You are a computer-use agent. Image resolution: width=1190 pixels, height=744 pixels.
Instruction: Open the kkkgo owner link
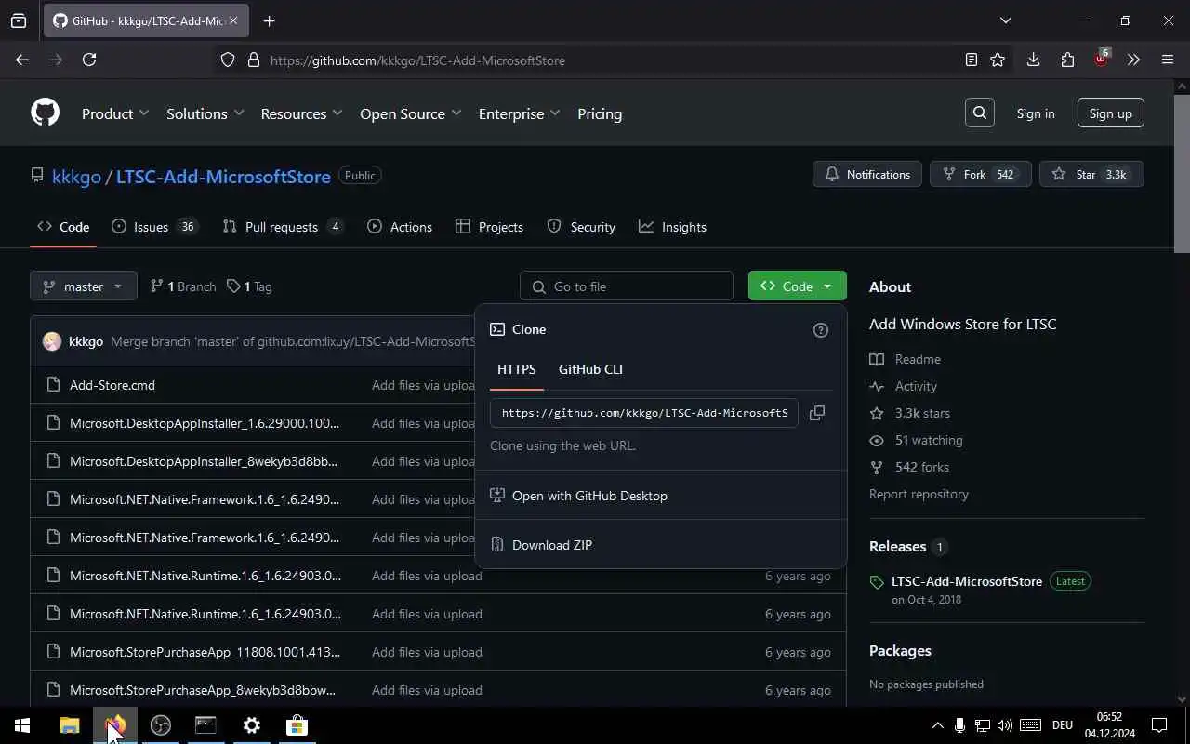click(x=76, y=176)
